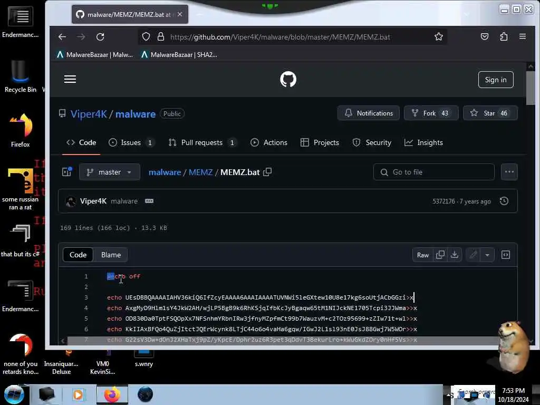Open GitHub side navigation menu
540x405 pixels.
point(70,79)
